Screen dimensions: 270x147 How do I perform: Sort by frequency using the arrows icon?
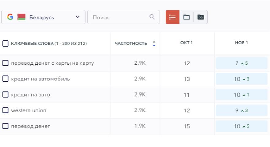click(x=154, y=44)
